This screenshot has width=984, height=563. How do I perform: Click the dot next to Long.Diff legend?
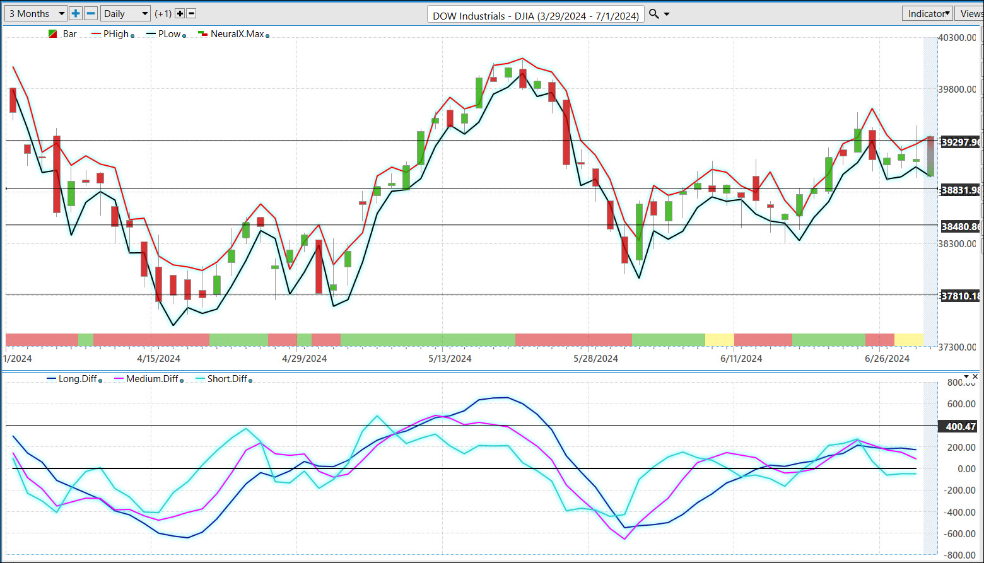click(101, 380)
